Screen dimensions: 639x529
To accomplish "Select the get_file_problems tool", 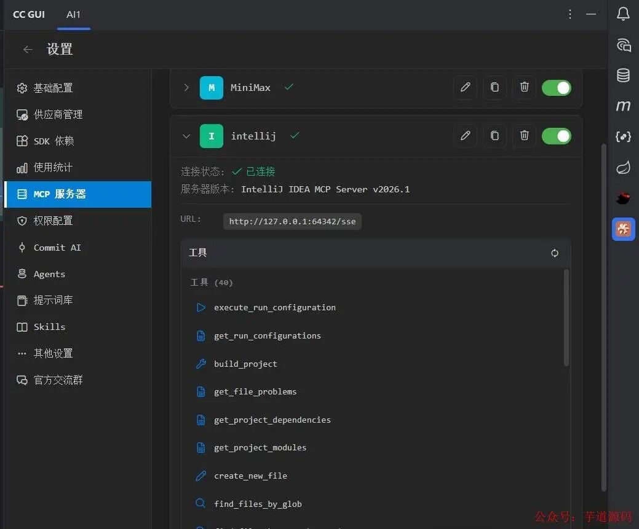I will (x=255, y=392).
